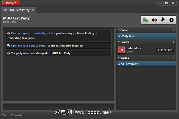The width and height of the screenshot is (179, 119).
Task: Click the Host Game subtitle
Action: pos(10,22)
